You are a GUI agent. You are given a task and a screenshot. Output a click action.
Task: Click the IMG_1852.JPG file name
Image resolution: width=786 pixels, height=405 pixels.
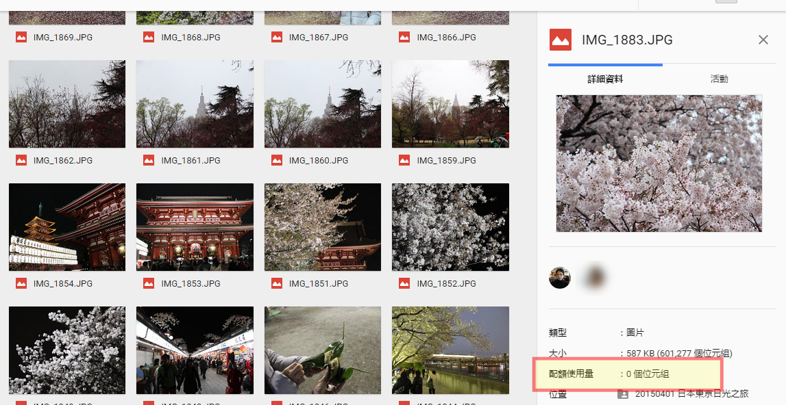(x=446, y=283)
